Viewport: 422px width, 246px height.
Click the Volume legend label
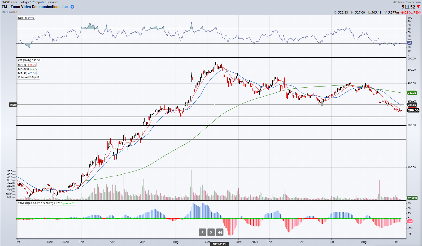(29, 77)
